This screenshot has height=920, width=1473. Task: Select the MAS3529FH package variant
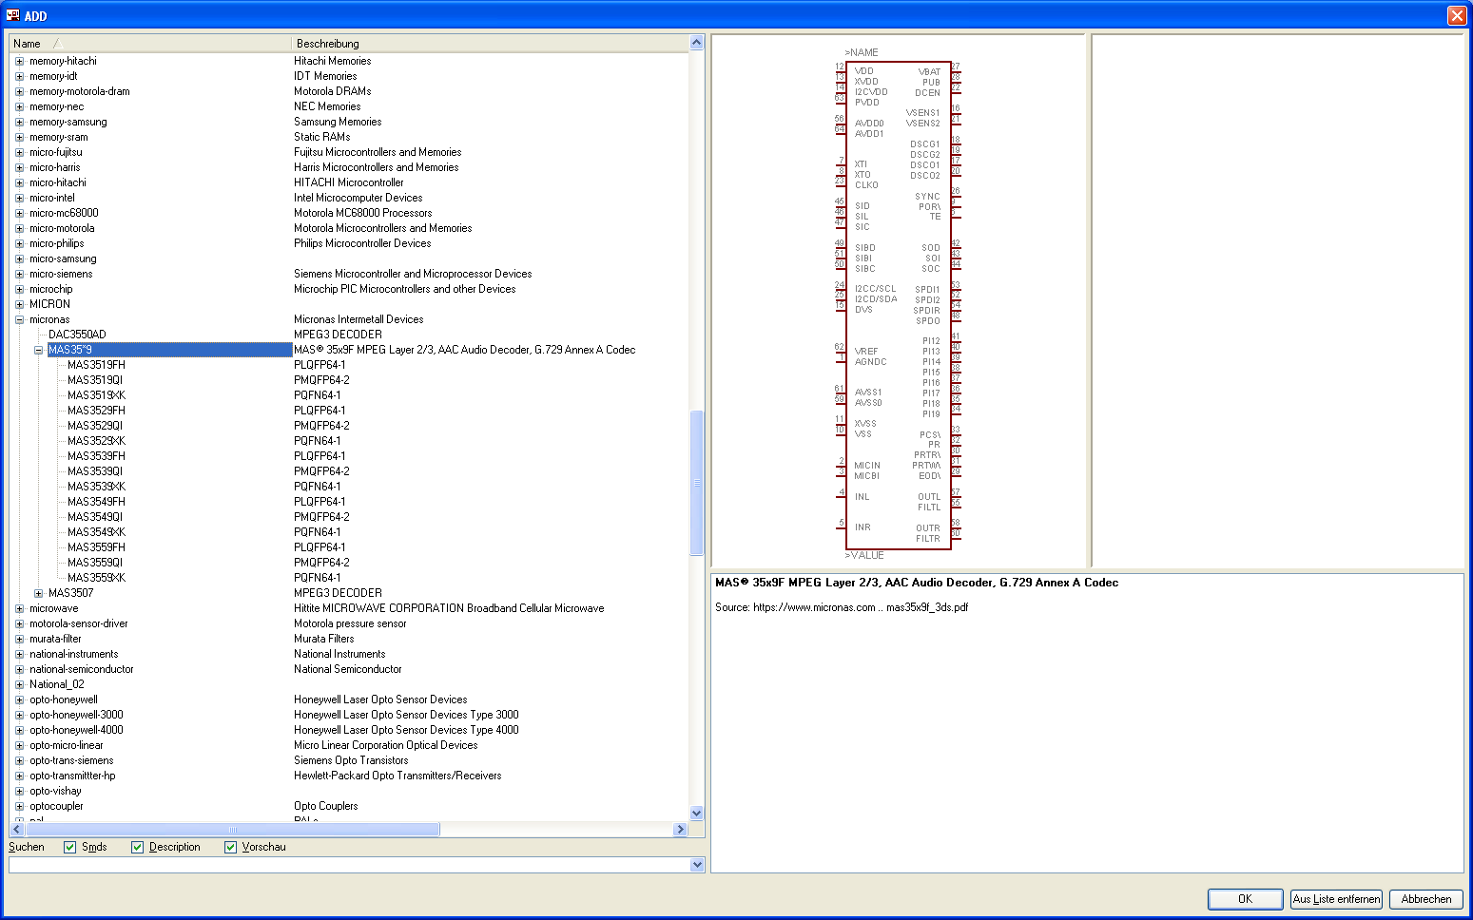(x=96, y=411)
